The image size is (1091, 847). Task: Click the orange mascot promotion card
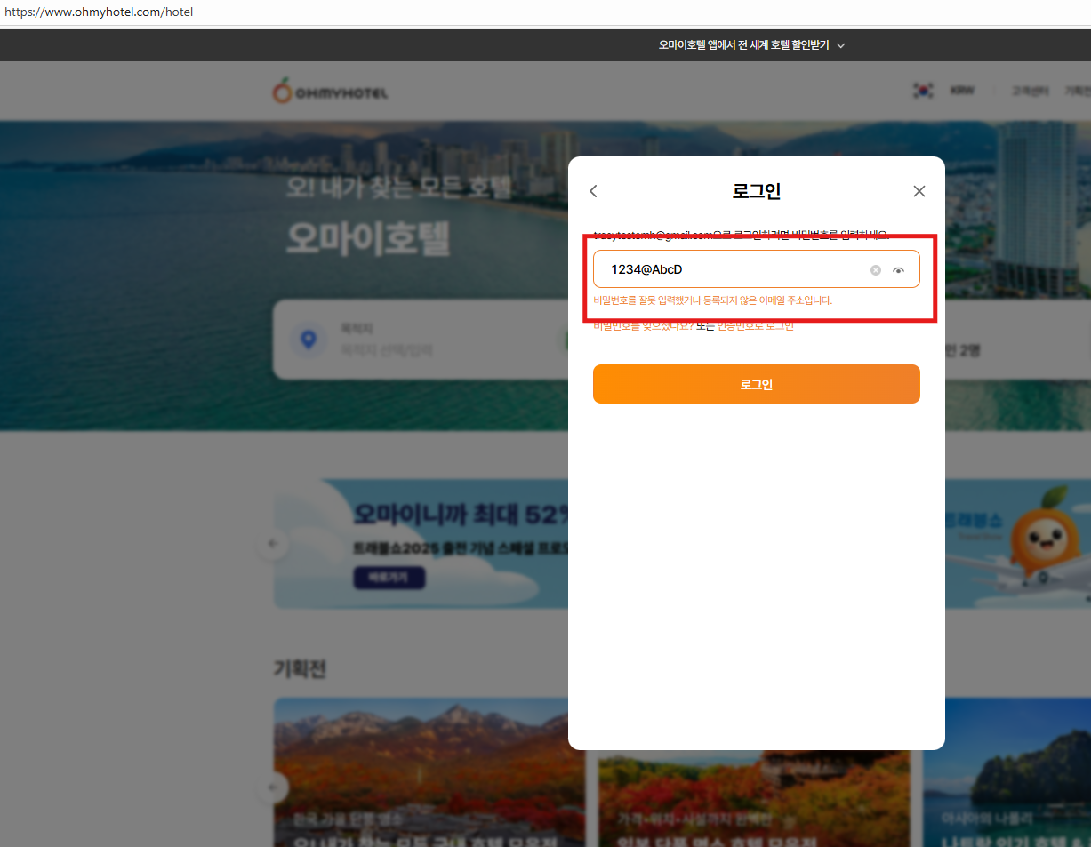tap(1017, 544)
